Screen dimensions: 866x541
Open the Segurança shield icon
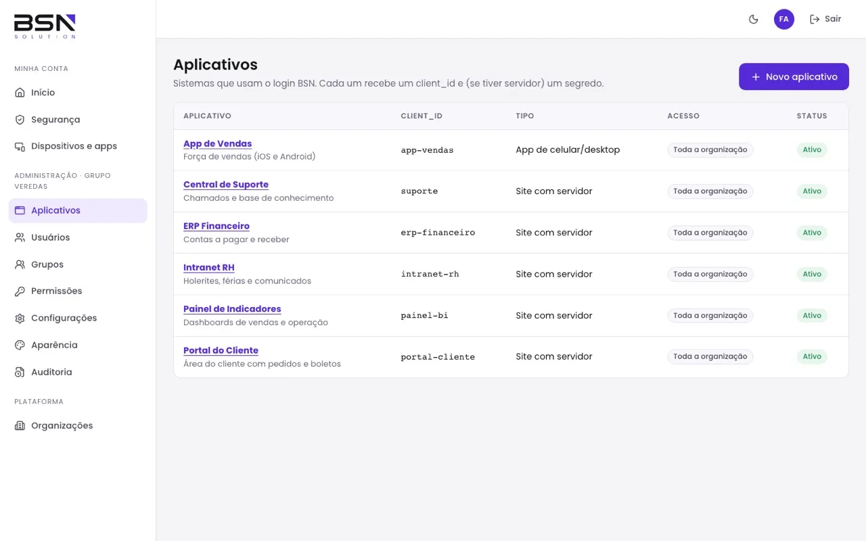[x=20, y=120]
